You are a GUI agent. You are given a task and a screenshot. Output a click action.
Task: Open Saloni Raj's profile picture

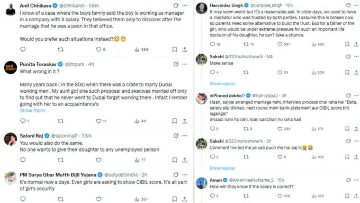click(11, 139)
